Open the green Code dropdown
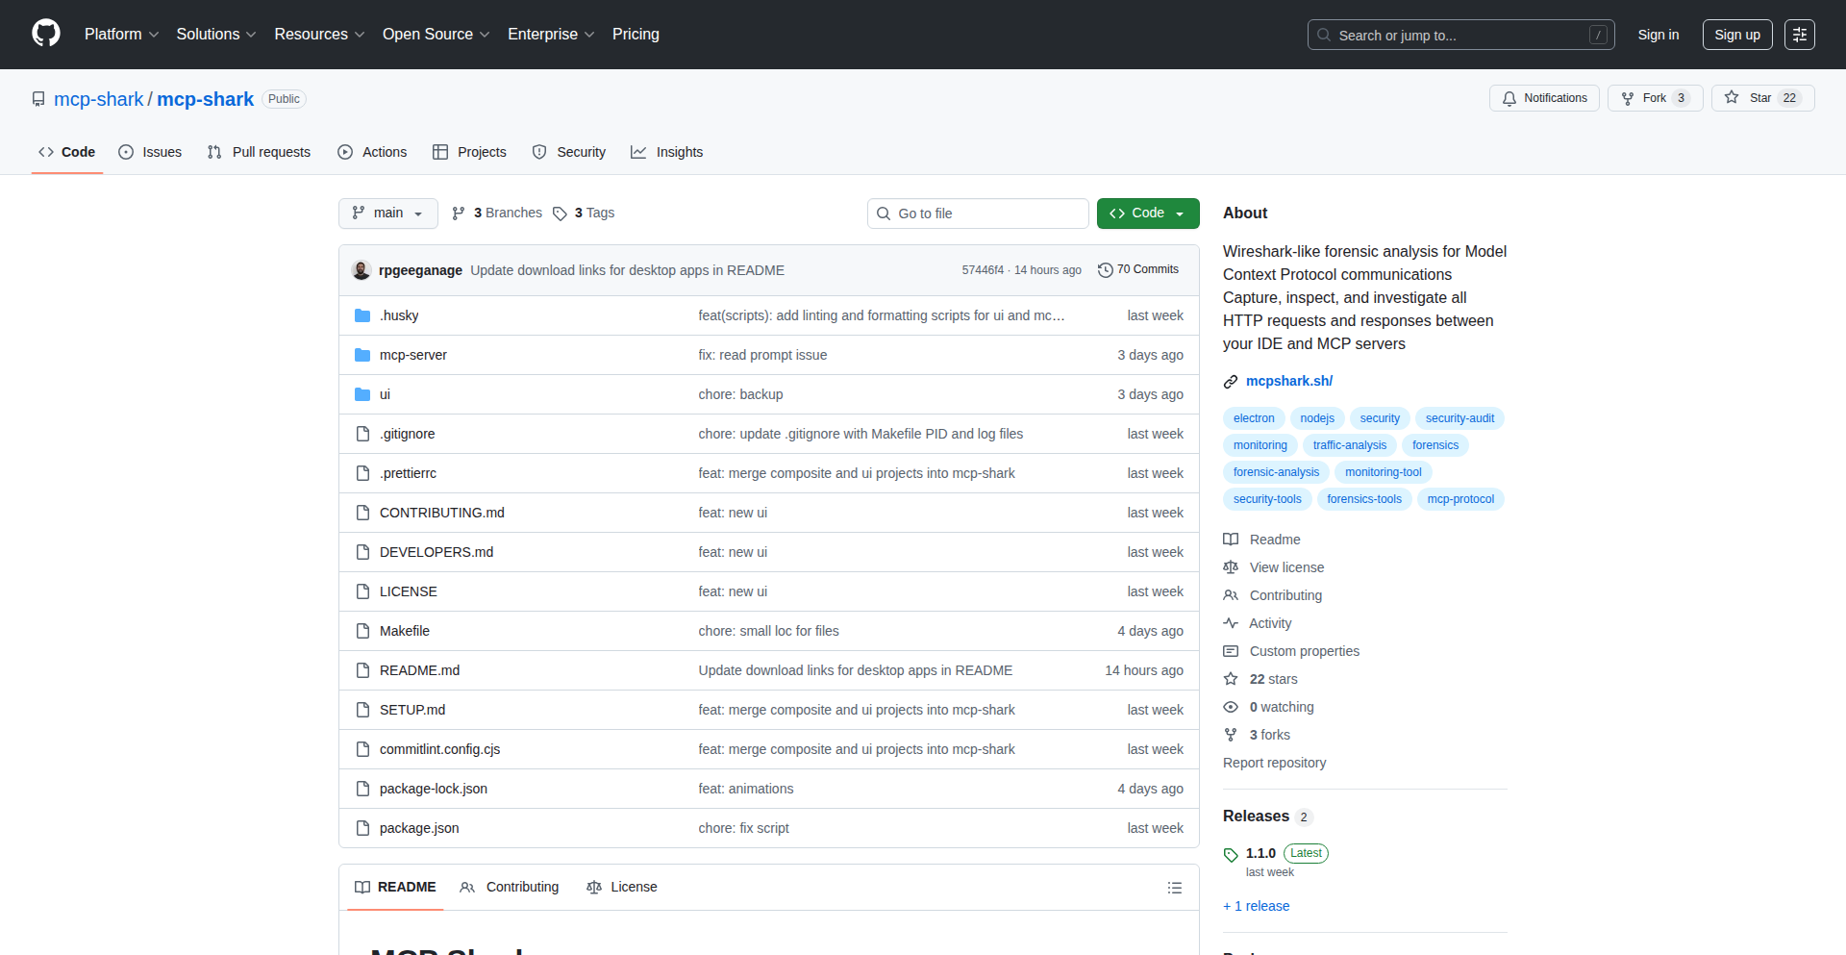 click(1147, 214)
